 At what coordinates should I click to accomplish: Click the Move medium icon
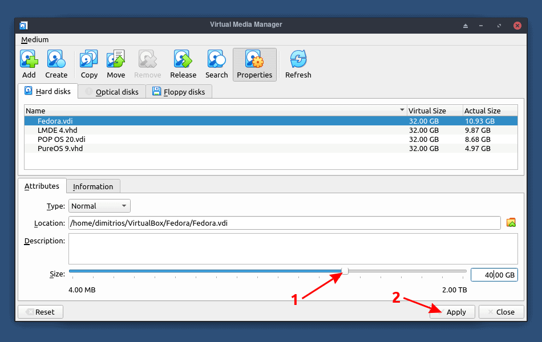pyautogui.click(x=115, y=64)
